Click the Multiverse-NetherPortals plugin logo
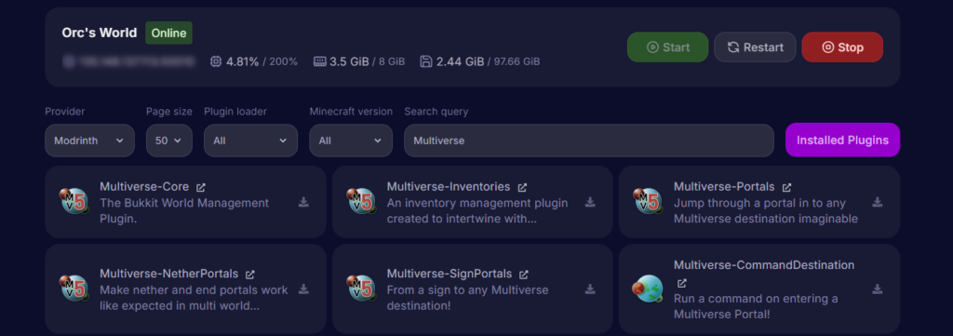Image resolution: width=953 pixels, height=336 pixels. point(74,288)
